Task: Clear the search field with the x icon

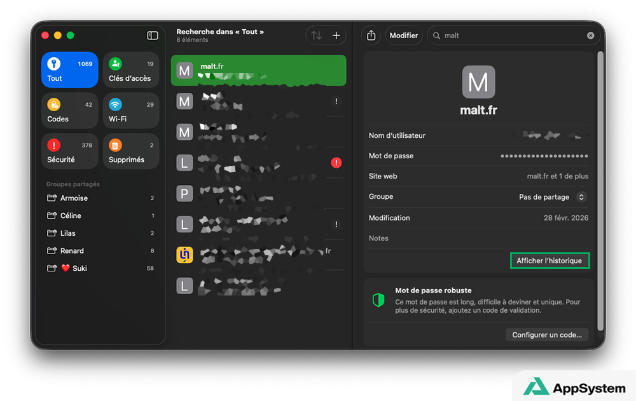Action: click(590, 36)
